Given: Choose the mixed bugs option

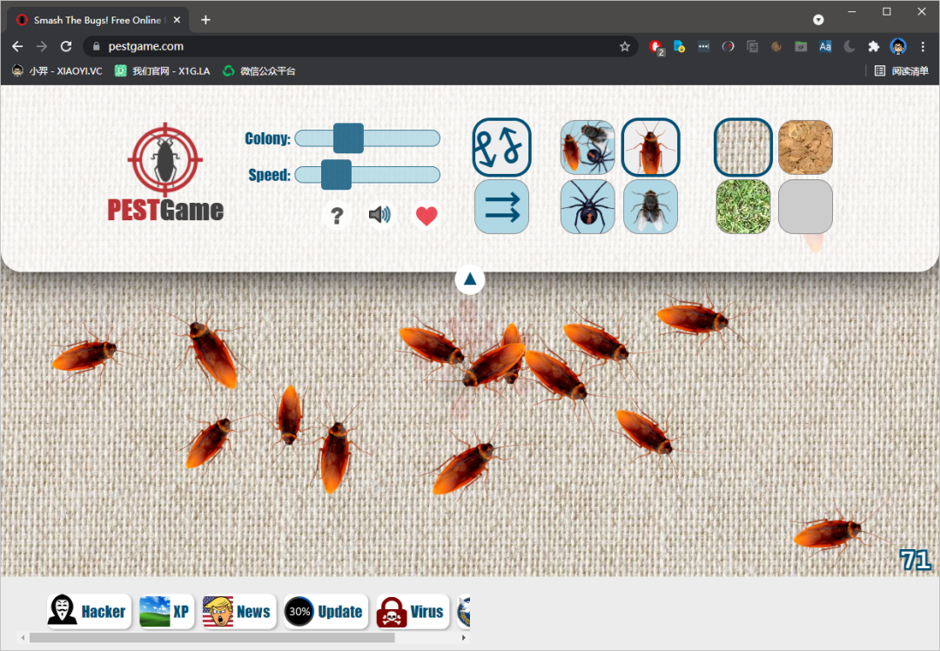Looking at the screenshot, I should (587, 147).
